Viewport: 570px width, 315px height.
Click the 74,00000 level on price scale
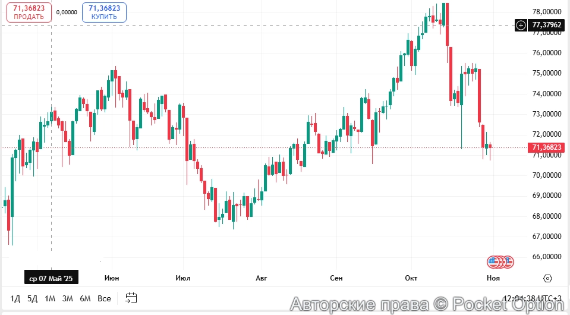pyautogui.click(x=547, y=94)
